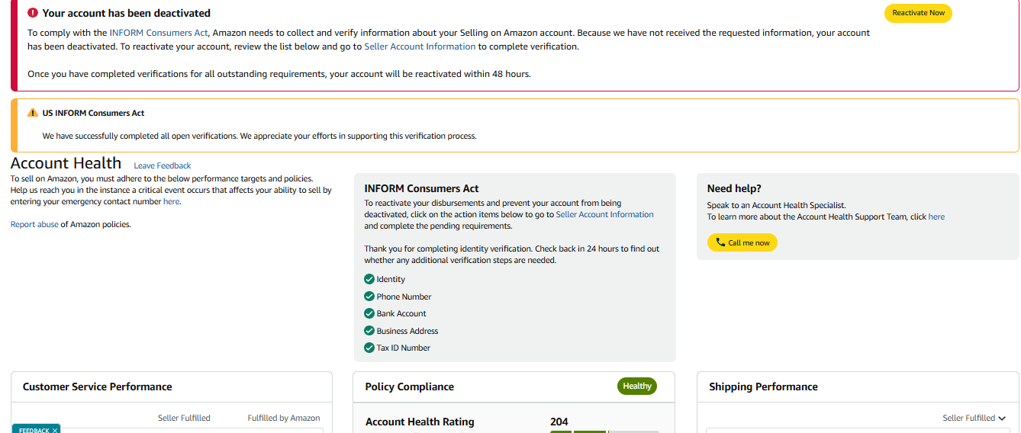This screenshot has height=433, width=1021.
Task: Open Seller Account Information link in red alert
Action: pyautogui.click(x=420, y=47)
